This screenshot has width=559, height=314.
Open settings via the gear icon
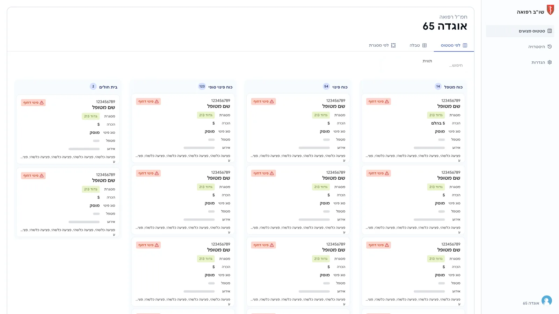click(550, 62)
